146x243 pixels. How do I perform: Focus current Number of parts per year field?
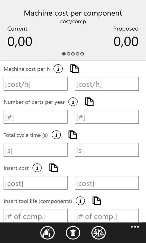(x=35, y=117)
